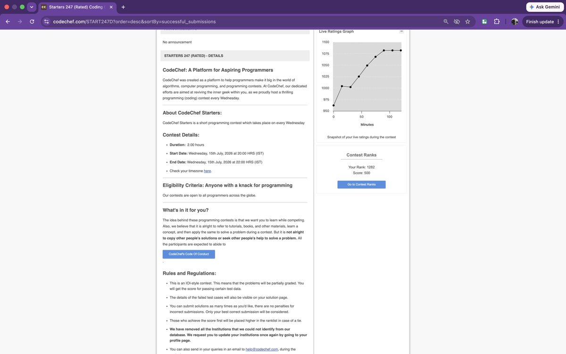Click 'Live Ratings Graph' title
The height and width of the screenshot is (354, 566).
pos(336,31)
